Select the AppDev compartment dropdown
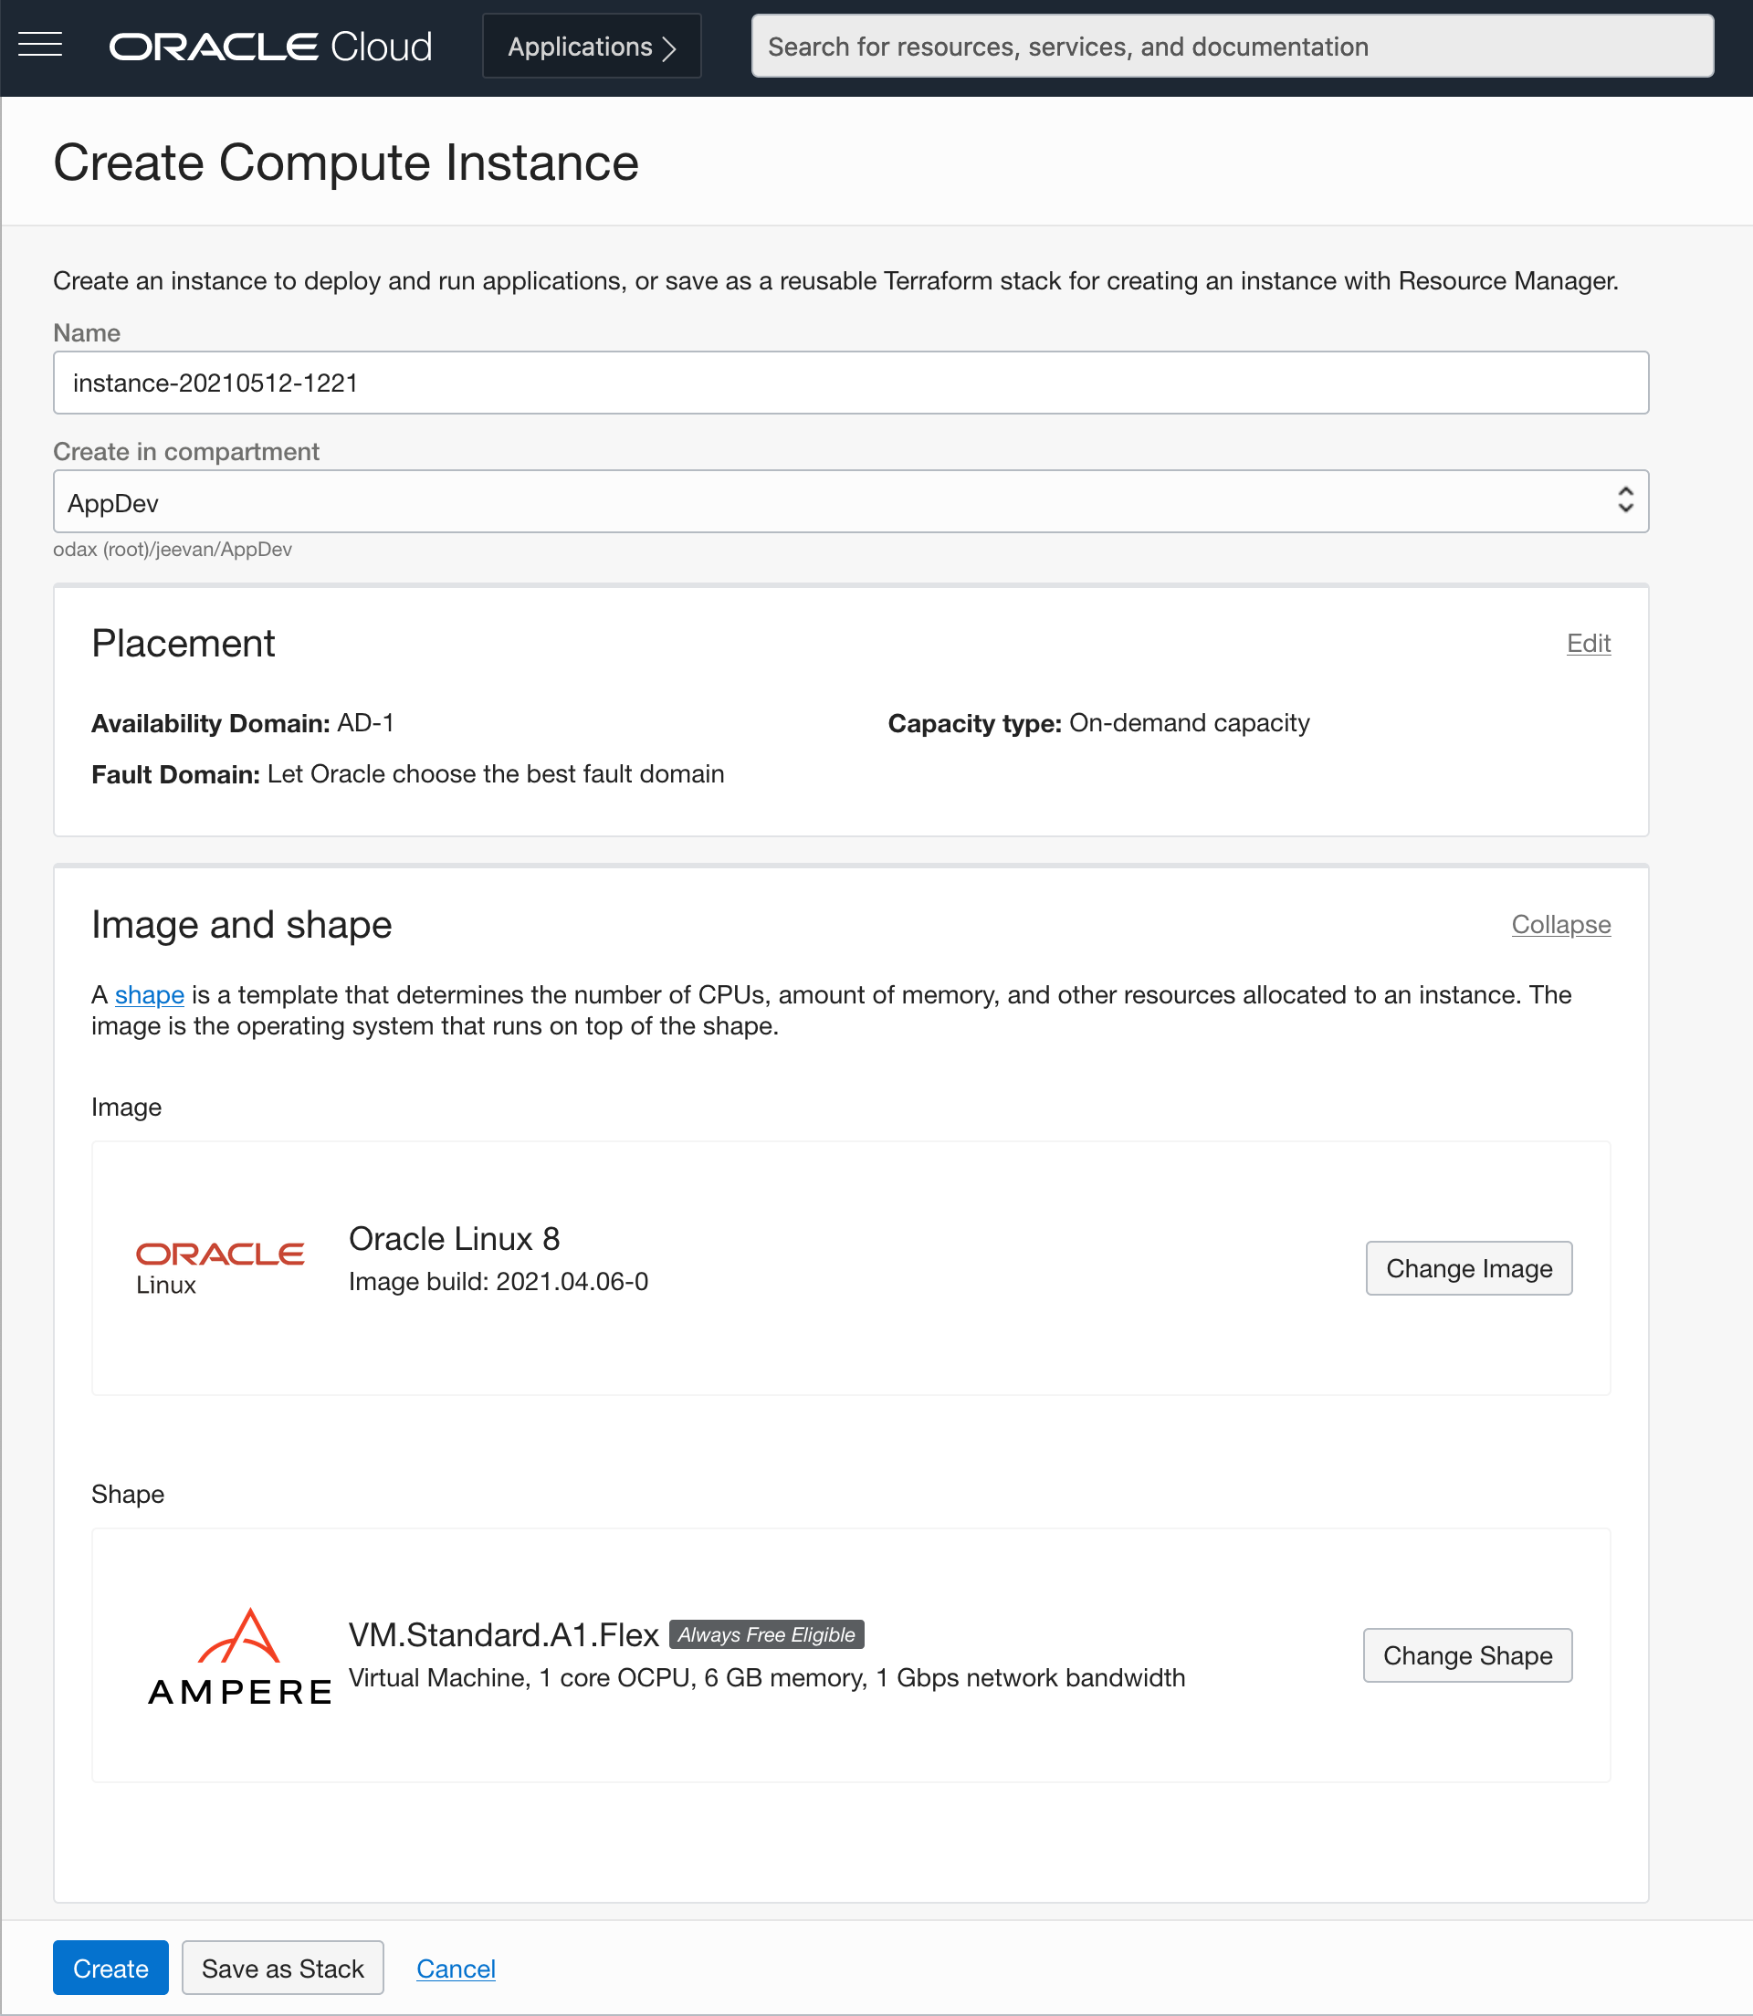Screen dimensions: 1753x2016 850,502
